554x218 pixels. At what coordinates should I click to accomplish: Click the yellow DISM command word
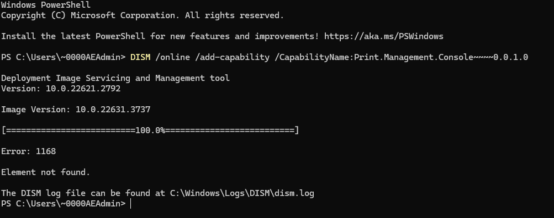pyautogui.click(x=140, y=57)
